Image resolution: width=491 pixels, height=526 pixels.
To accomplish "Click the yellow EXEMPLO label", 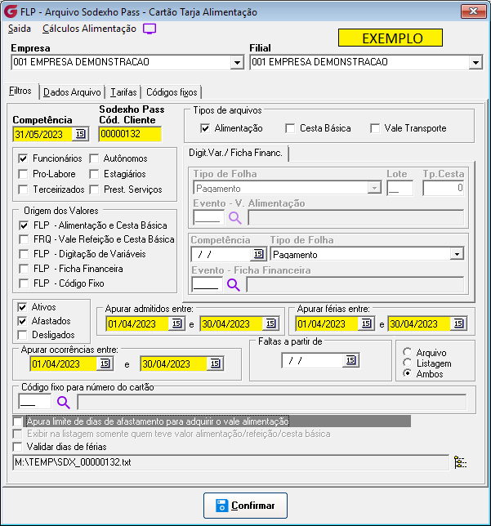I will click(x=391, y=38).
